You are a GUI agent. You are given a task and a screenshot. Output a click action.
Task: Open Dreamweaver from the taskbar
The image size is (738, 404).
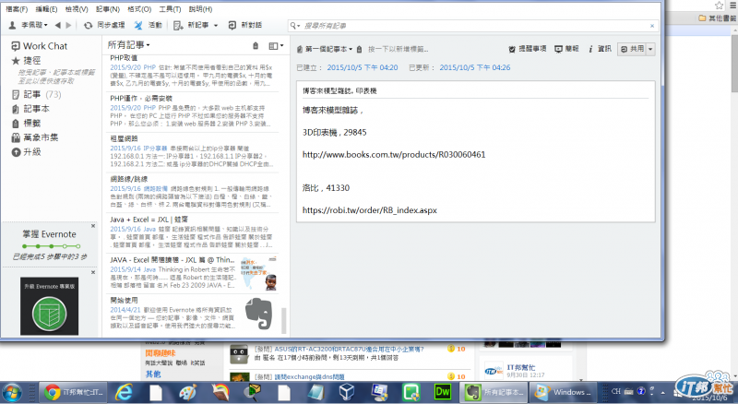443,392
